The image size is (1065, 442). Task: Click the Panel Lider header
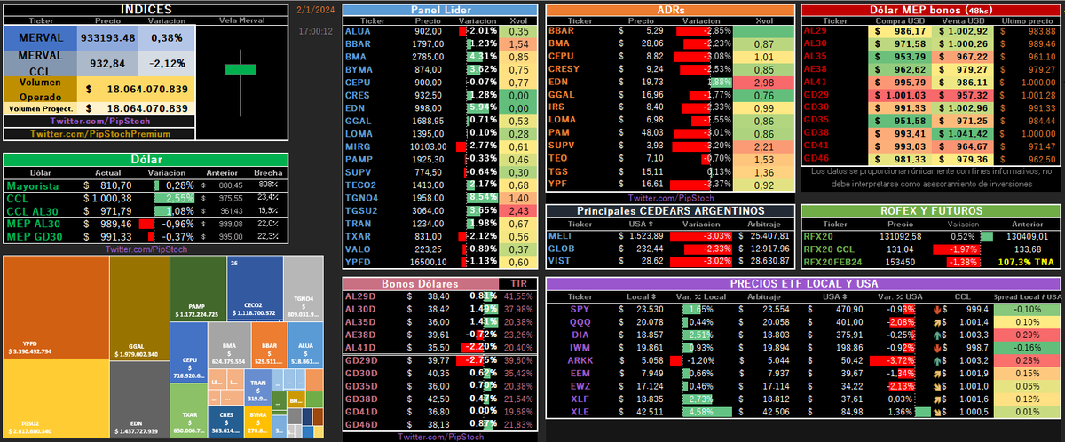pos(440,10)
